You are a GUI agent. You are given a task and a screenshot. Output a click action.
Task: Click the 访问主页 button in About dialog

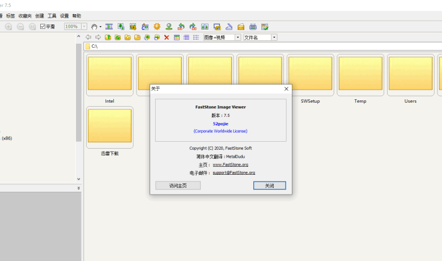(178, 186)
